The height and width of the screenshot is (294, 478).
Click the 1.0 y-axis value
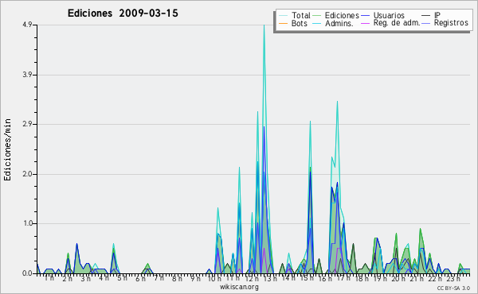point(27,223)
